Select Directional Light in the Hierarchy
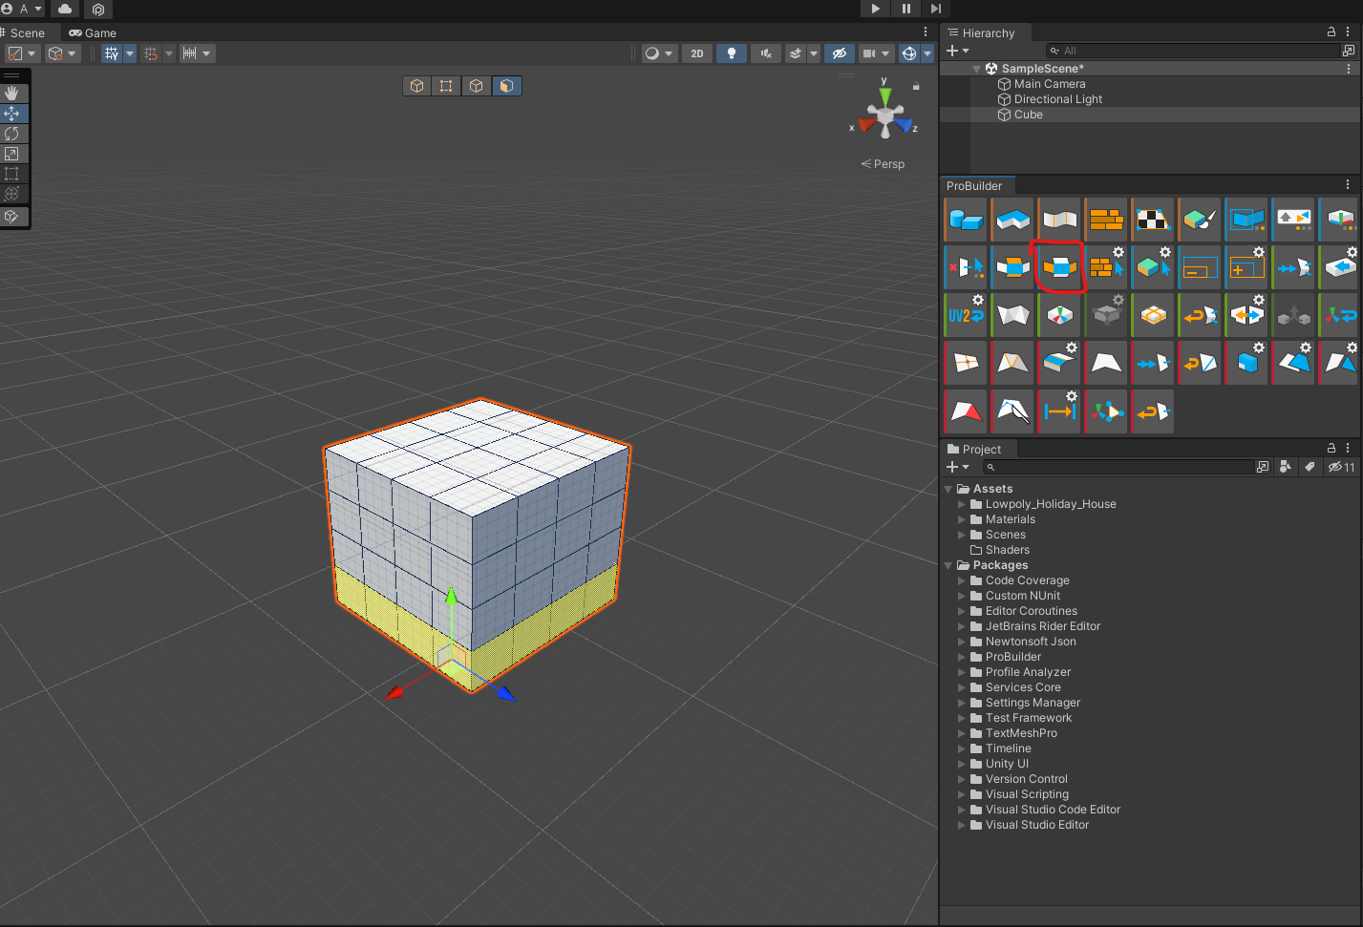 pyautogui.click(x=1057, y=99)
